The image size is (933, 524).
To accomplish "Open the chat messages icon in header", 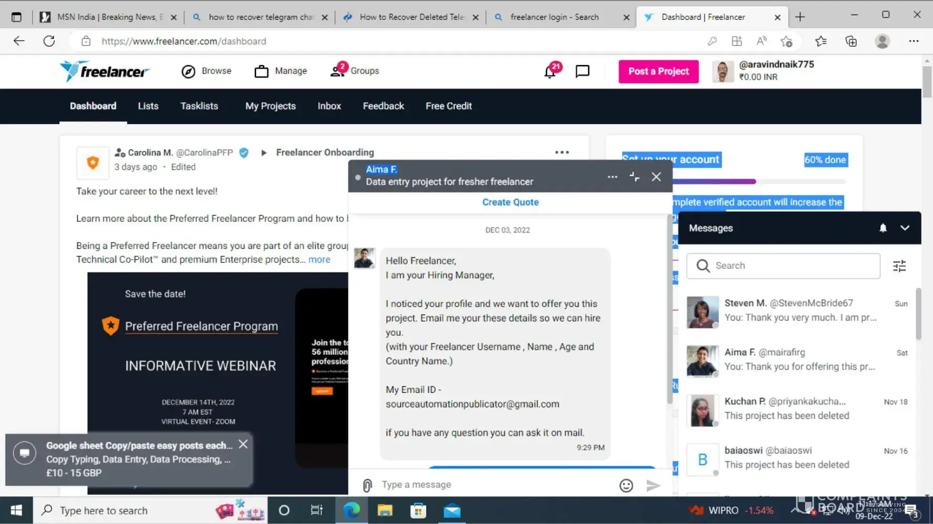I will 582,71.
